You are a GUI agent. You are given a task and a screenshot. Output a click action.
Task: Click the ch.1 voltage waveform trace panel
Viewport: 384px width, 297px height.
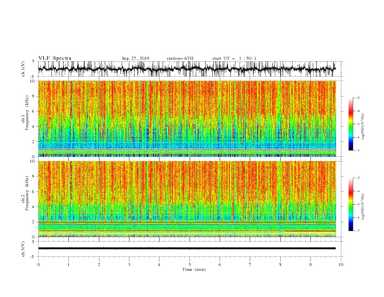[191, 69]
